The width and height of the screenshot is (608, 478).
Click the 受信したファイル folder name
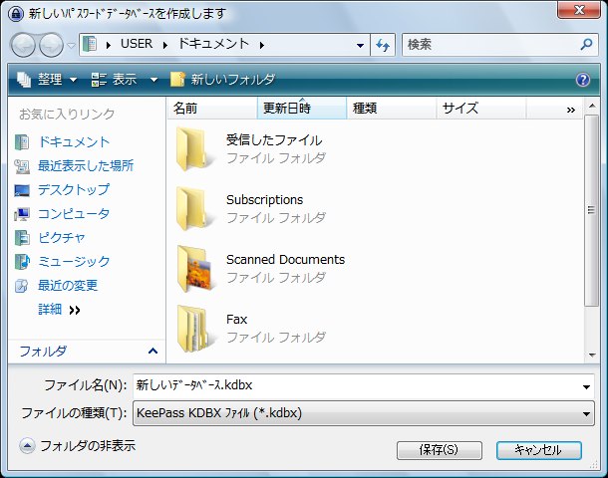click(274, 140)
